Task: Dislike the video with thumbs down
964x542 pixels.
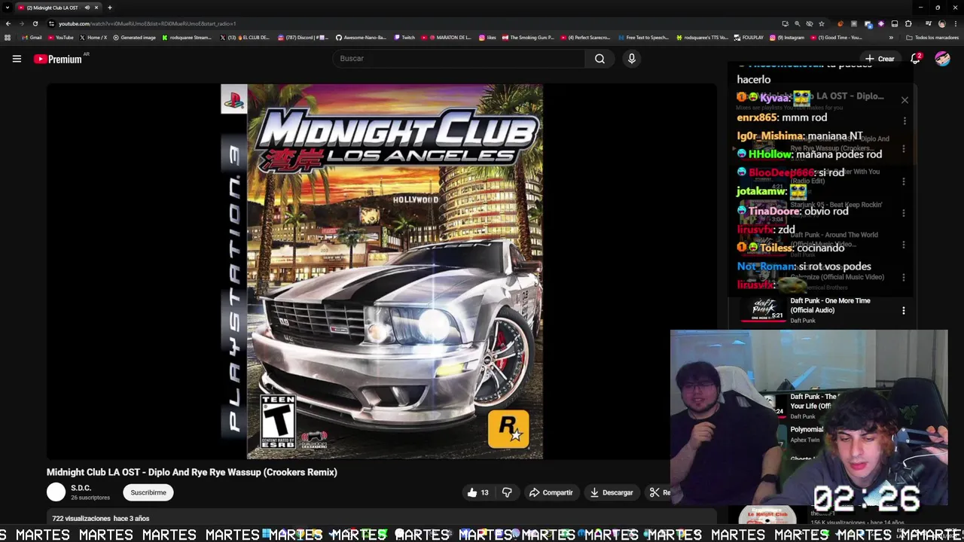Action: tap(507, 492)
